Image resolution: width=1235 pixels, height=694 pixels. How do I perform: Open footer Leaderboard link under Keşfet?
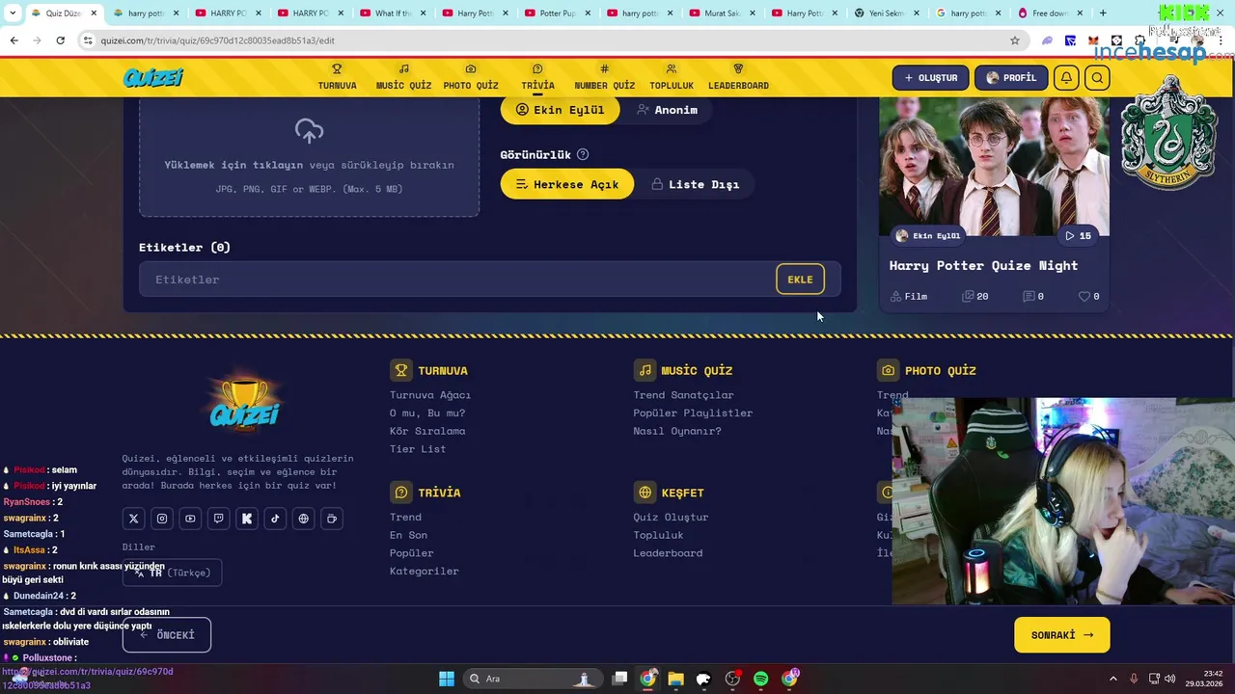[x=668, y=553]
